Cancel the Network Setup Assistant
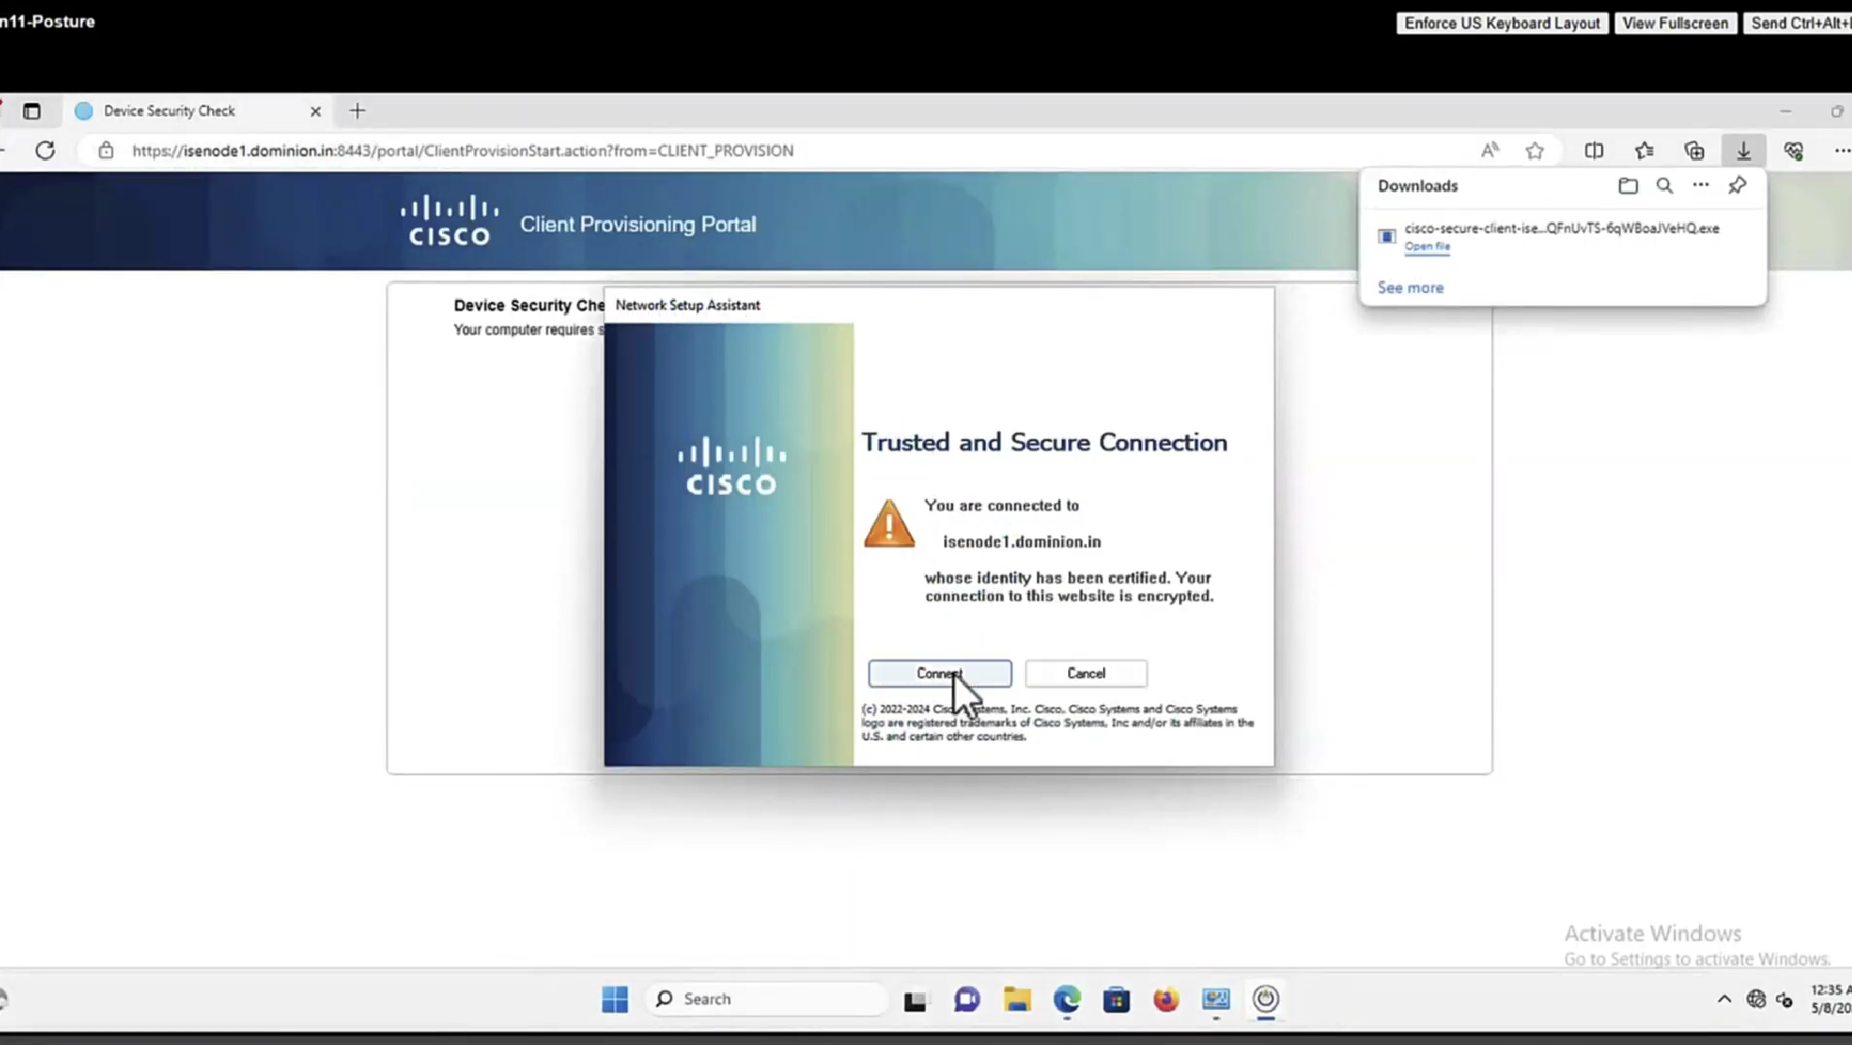The image size is (1852, 1045). [x=1085, y=673]
